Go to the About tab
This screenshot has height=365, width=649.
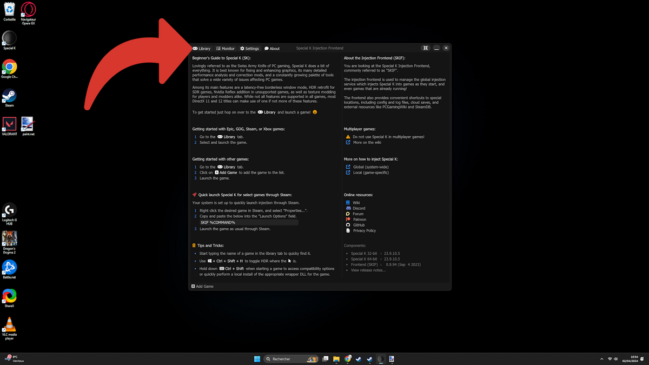point(272,49)
